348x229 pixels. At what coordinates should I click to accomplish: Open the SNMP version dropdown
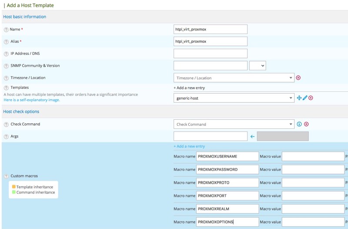(x=258, y=66)
